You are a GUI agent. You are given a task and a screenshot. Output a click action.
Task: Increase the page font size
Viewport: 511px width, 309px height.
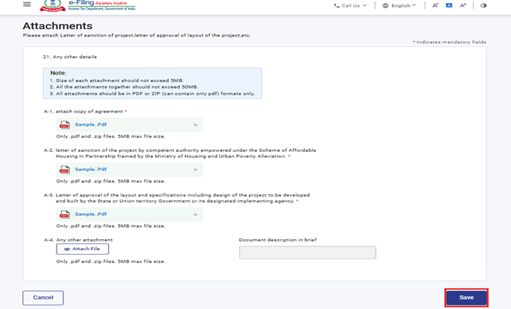(x=463, y=5)
